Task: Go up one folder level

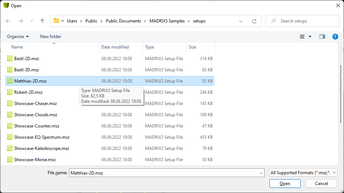Action: pyautogui.click(x=42, y=21)
